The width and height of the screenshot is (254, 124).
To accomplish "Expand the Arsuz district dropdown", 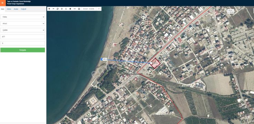I will [22, 23].
